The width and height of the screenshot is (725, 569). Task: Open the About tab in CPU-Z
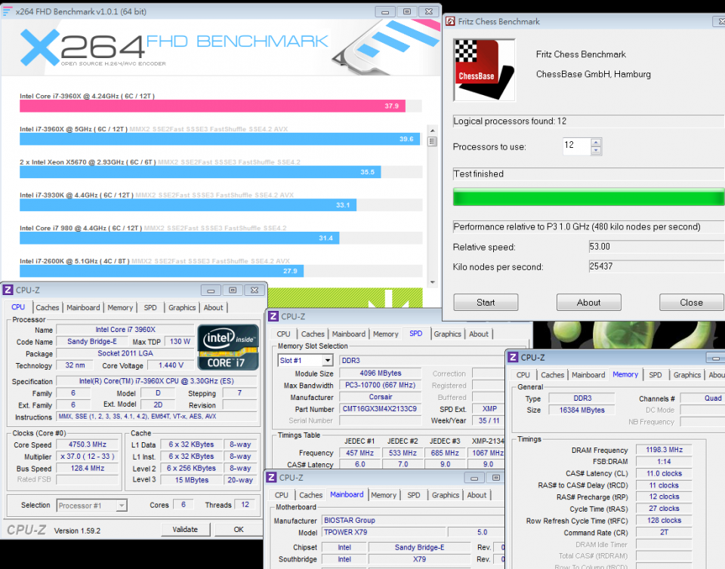[x=213, y=307]
